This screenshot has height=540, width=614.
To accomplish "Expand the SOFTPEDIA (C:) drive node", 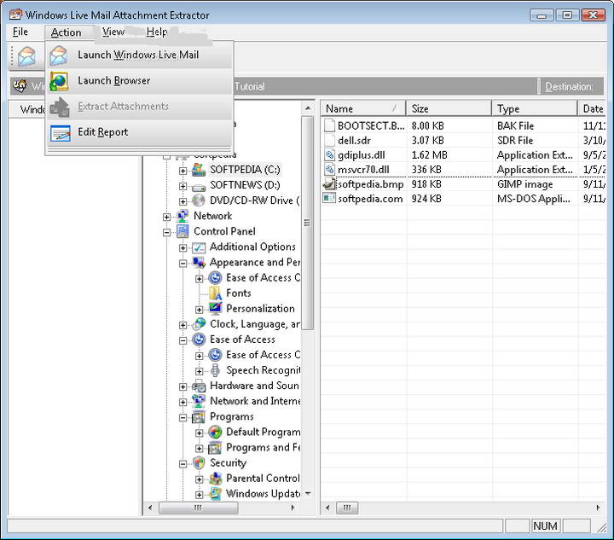I will coord(182,171).
